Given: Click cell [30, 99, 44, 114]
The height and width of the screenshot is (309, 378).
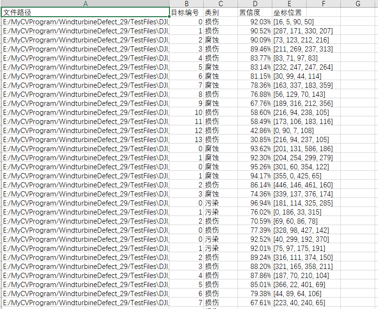Looking at the screenshot, I should 289,76.
